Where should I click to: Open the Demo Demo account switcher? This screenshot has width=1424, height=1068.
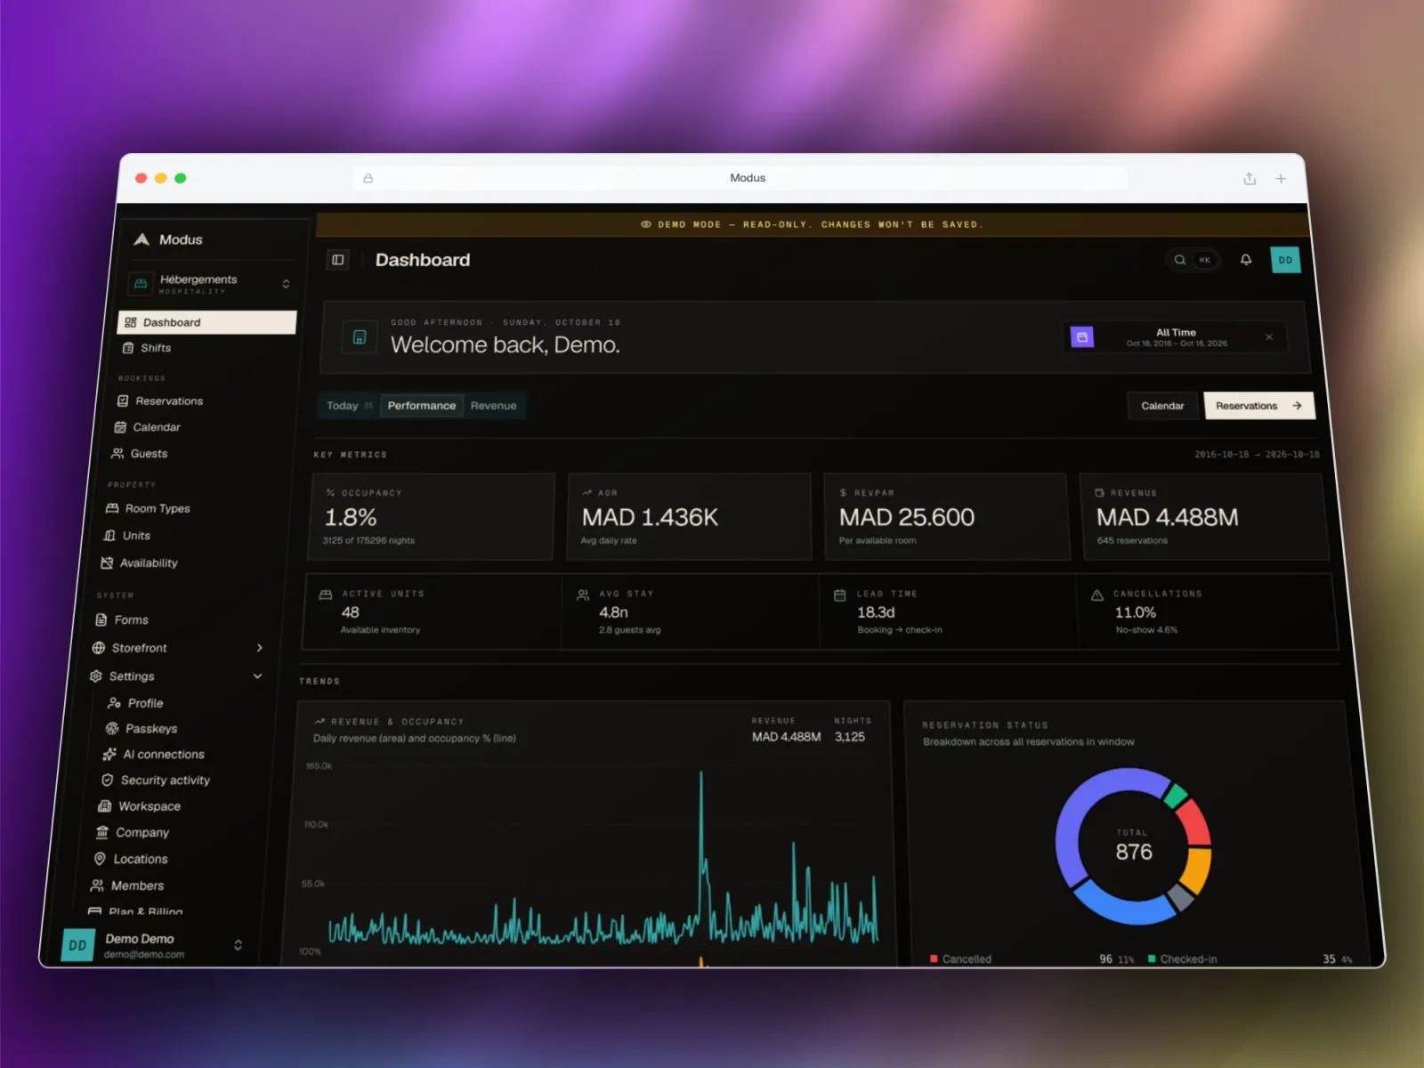(153, 945)
